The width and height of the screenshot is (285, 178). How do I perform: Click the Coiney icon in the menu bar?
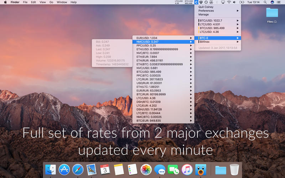[x=196, y=2]
